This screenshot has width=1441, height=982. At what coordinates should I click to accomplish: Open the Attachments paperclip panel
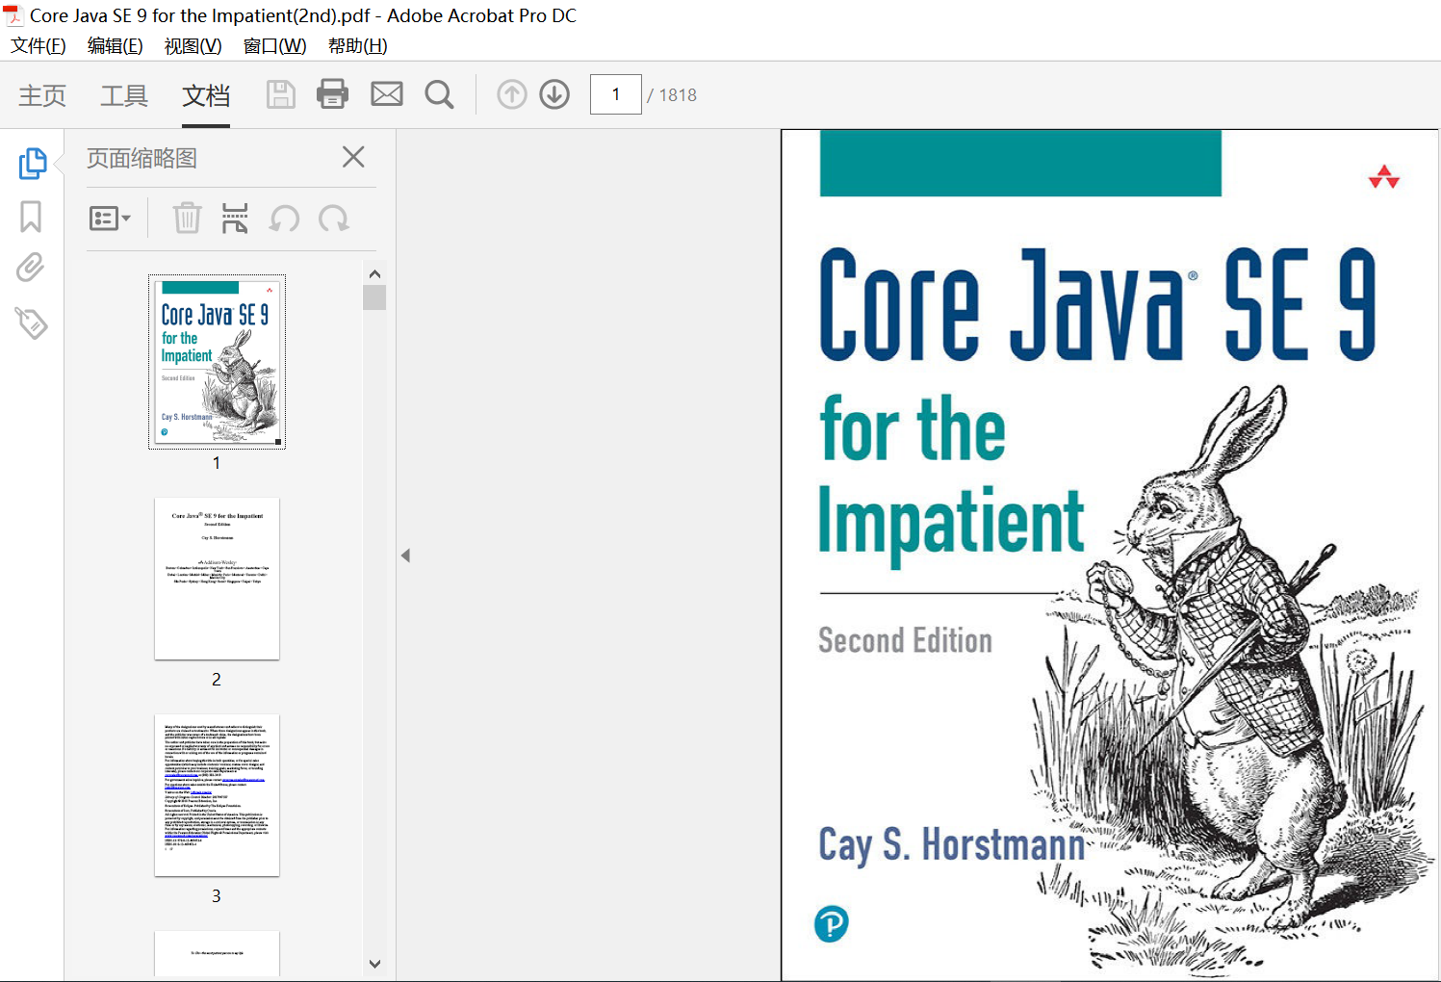coord(31,268)
